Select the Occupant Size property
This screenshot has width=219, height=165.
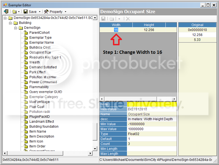(40, 52)
